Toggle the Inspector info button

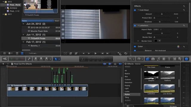pos(186,59)
